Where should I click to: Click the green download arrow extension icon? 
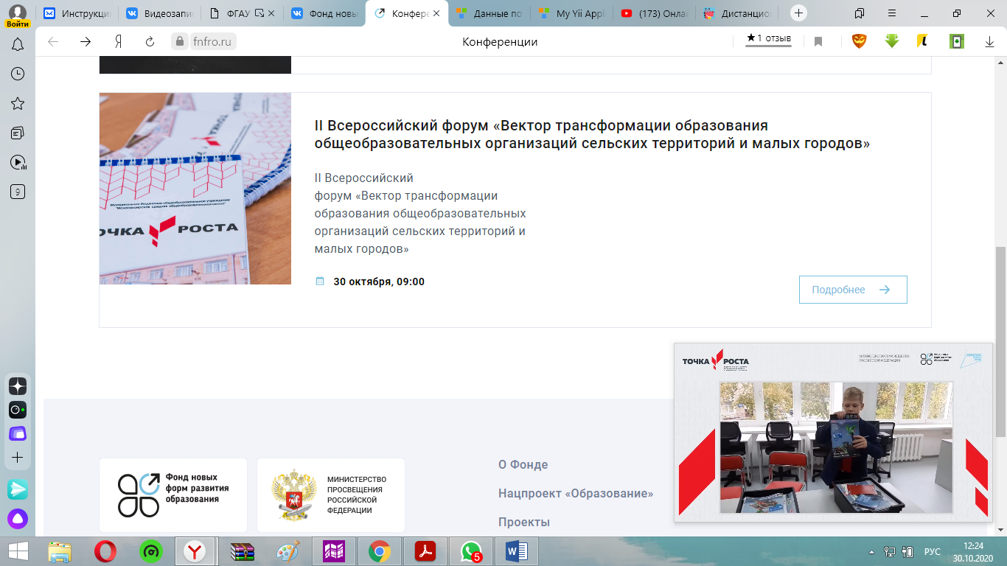point(892,42)
